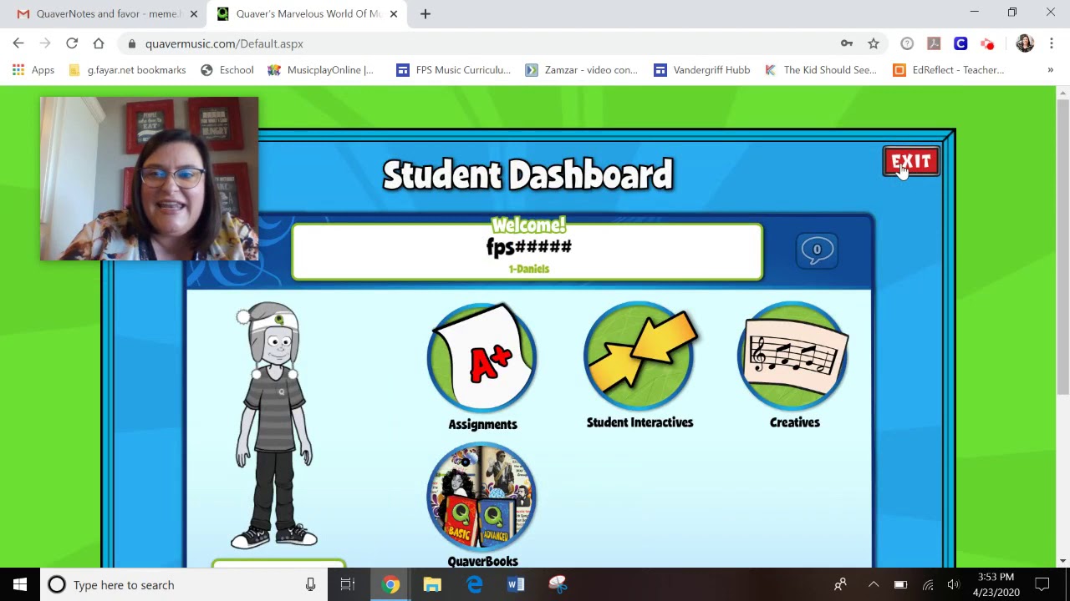
Task: Close the QuaverNotes Gmail tab
Action: 194,14
